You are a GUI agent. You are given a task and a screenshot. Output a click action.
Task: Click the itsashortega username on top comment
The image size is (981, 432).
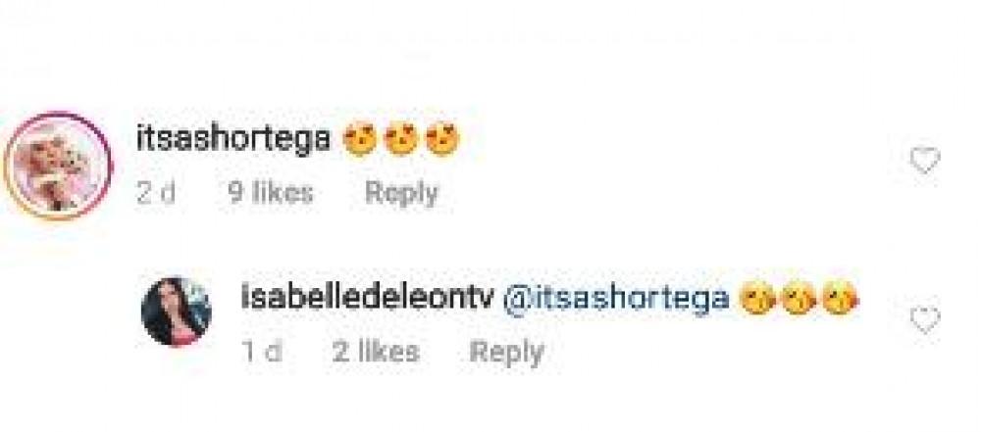coord(233,138)
